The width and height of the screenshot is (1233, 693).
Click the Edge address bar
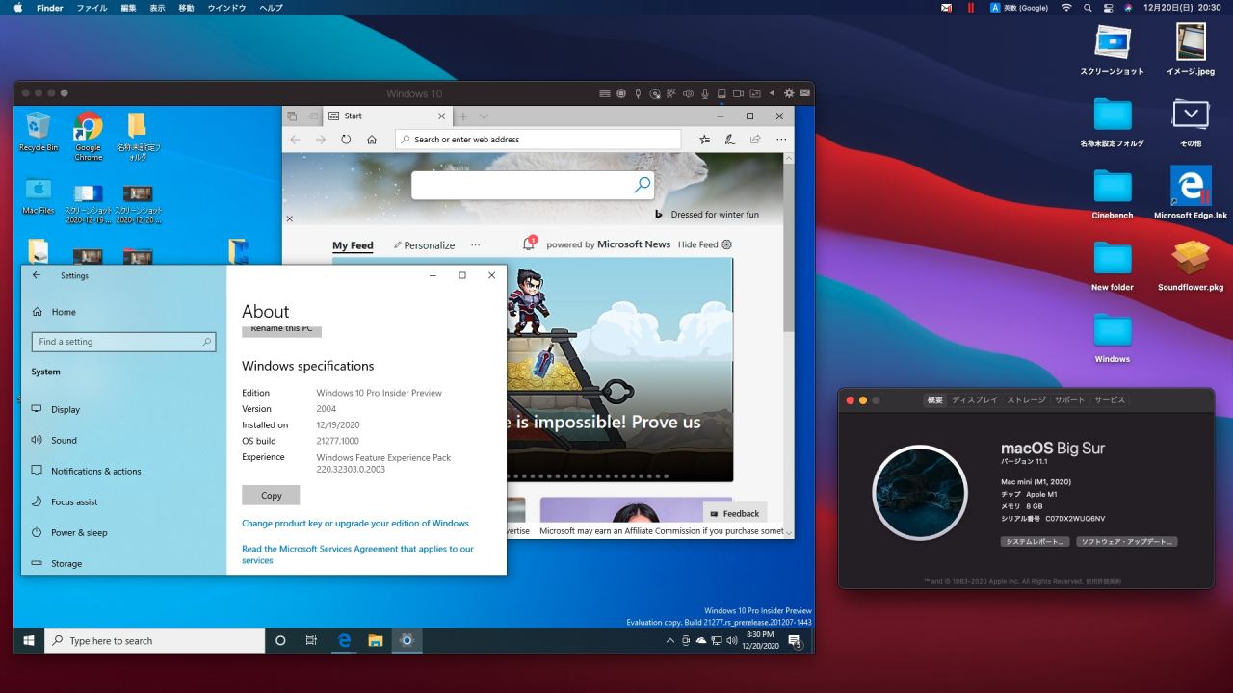[x=538, y=140]
